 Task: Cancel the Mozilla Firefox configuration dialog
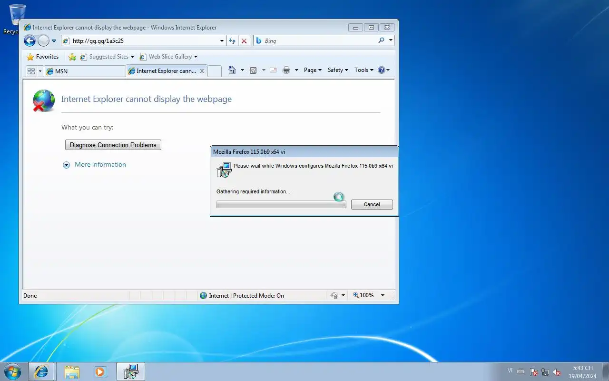point(372,204)
